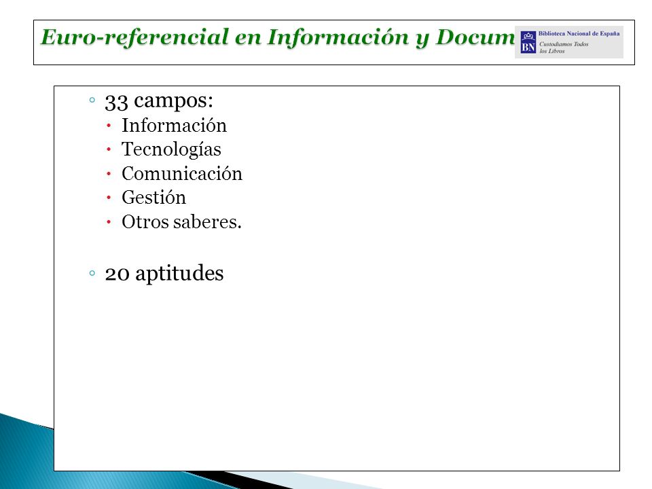The width and height of the screenshot is (652, 489).
Task: Click the 'Comunicación' list item
Action: click(182, 173)
